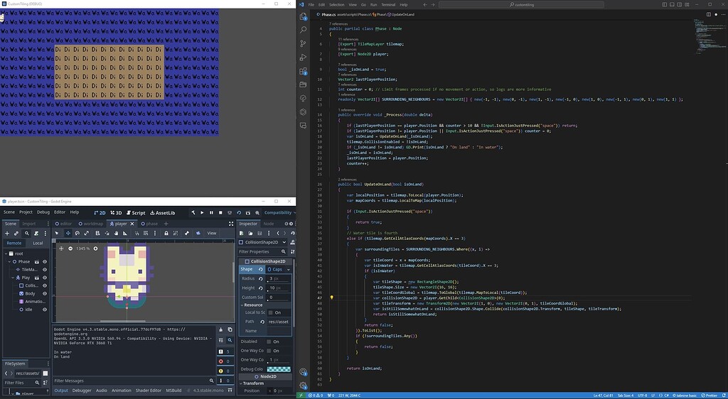Open Godot Project menu
This screenshot has width=728, height=399.
26,212
